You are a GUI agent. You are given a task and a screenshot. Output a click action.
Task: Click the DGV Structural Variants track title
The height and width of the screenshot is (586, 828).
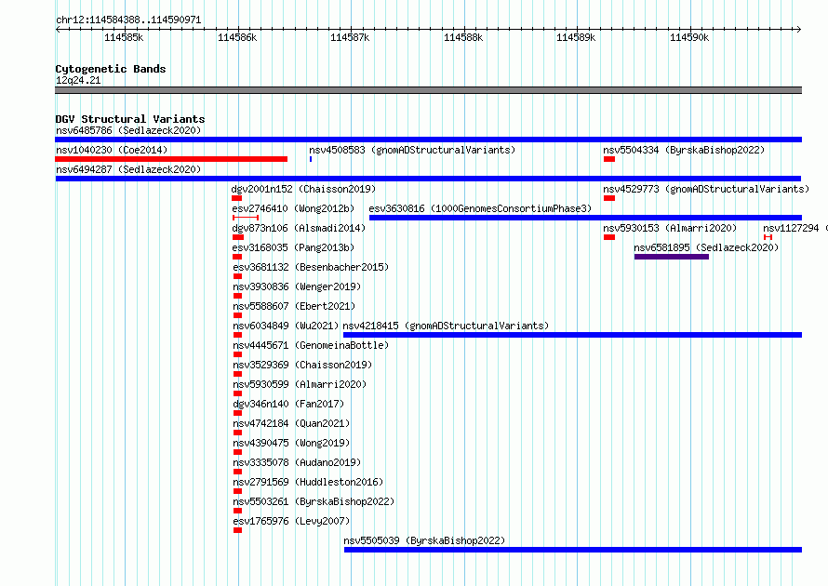tap(130, 119)
